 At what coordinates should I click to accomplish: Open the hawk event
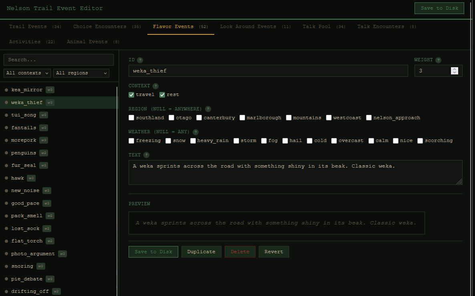point(58,178)
